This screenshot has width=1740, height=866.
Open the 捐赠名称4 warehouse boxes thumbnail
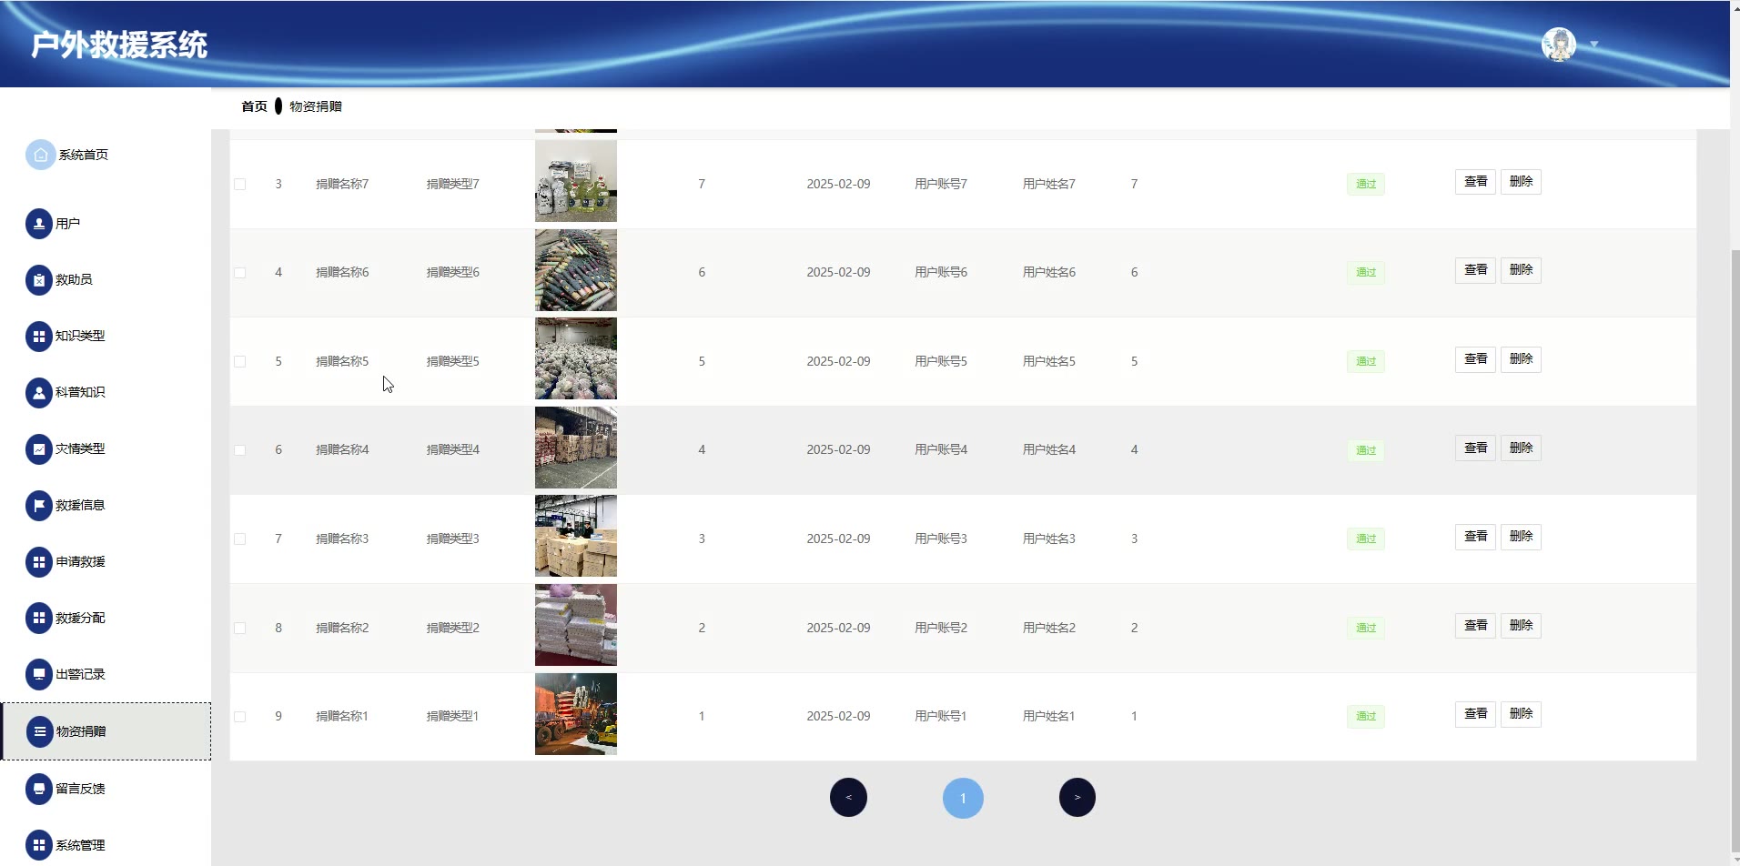576,448
